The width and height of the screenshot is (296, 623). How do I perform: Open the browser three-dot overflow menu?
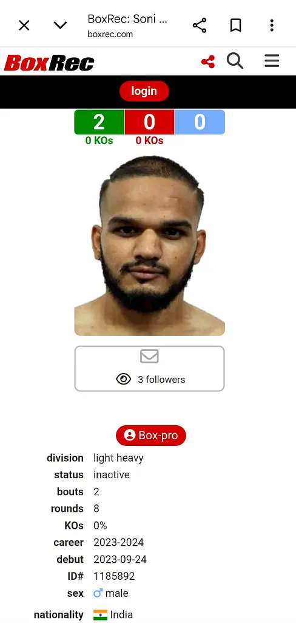(272, 26)
